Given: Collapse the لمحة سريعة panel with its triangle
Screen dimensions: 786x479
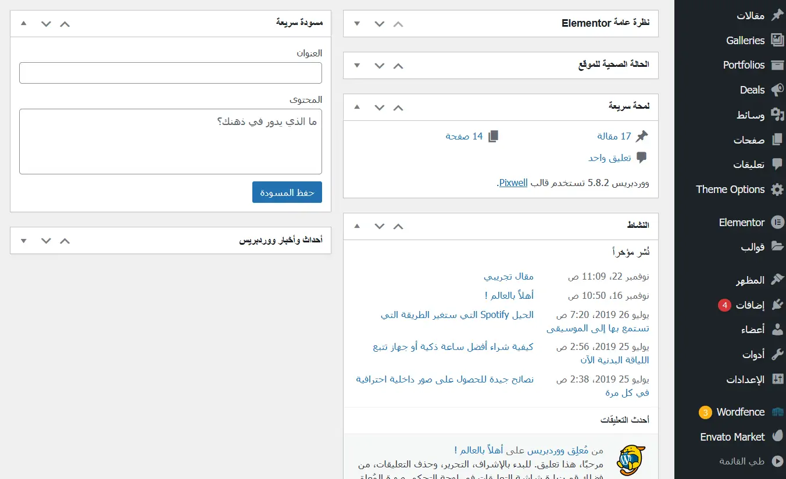Looking at the screenshot, I should [357, 108].
